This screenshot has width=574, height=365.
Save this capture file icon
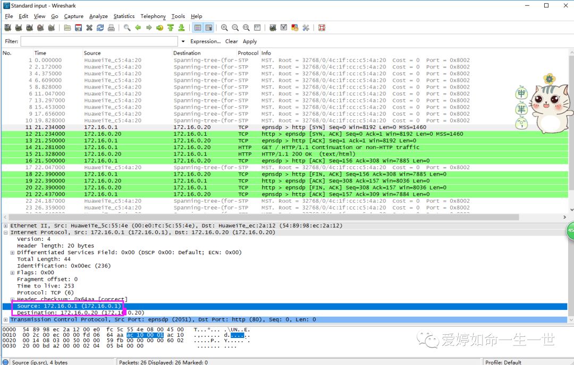[78, 28]
